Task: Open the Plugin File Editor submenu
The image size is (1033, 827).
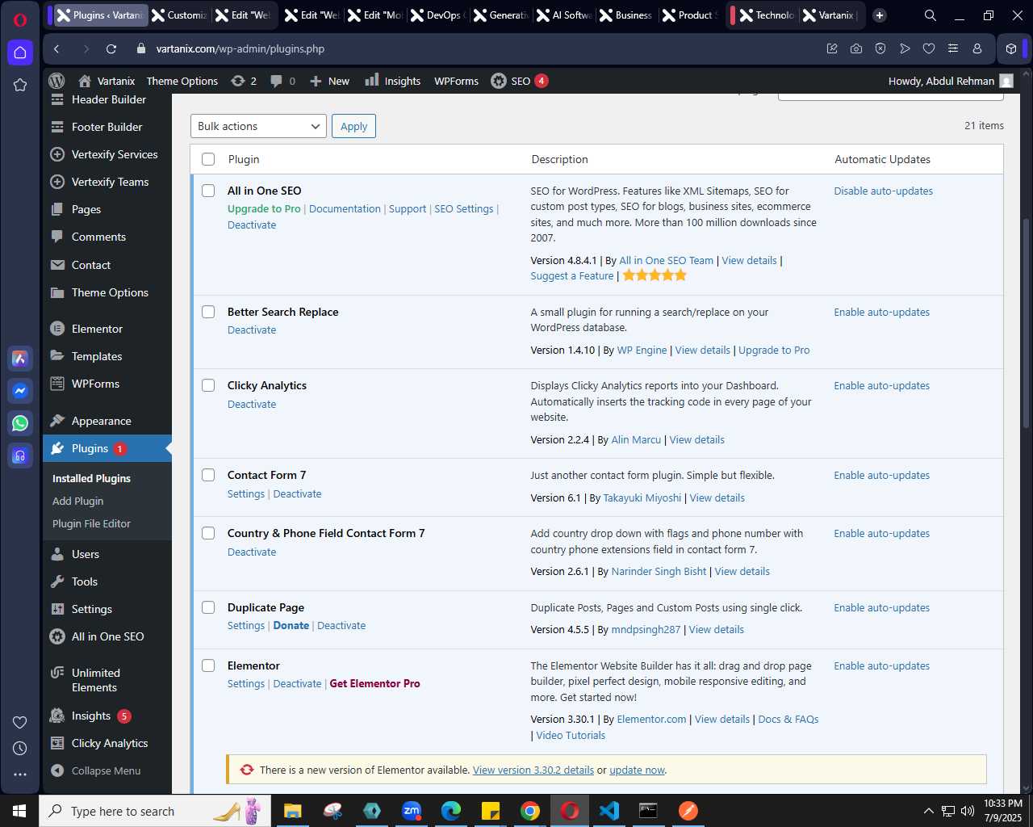Action: coord(91,523)
